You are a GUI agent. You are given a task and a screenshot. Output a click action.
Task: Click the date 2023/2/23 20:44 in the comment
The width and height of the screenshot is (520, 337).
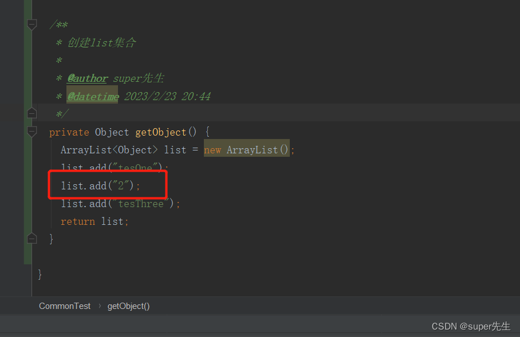[x=167, y=97]
